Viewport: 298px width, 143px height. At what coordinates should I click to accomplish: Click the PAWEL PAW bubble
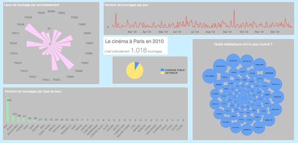click(x=259, y=127)
